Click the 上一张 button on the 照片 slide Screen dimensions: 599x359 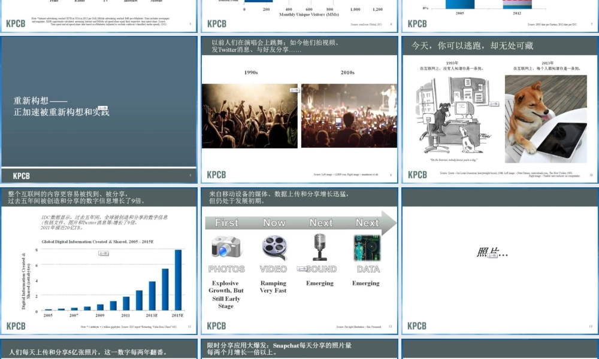tap(492, 255)
